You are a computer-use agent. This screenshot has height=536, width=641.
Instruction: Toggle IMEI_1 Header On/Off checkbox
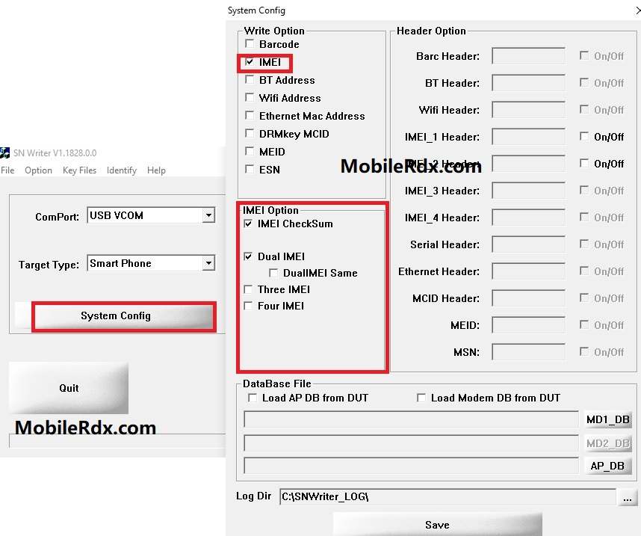click(x=584, y=136)
